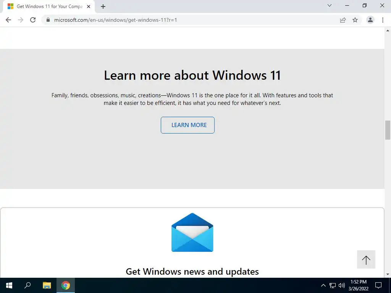Restore down the Chrome window
The width and height of the screenshot is (391, 293).
(x=365, y=5)
